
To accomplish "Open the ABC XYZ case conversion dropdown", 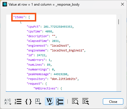I will click(8, 101).
